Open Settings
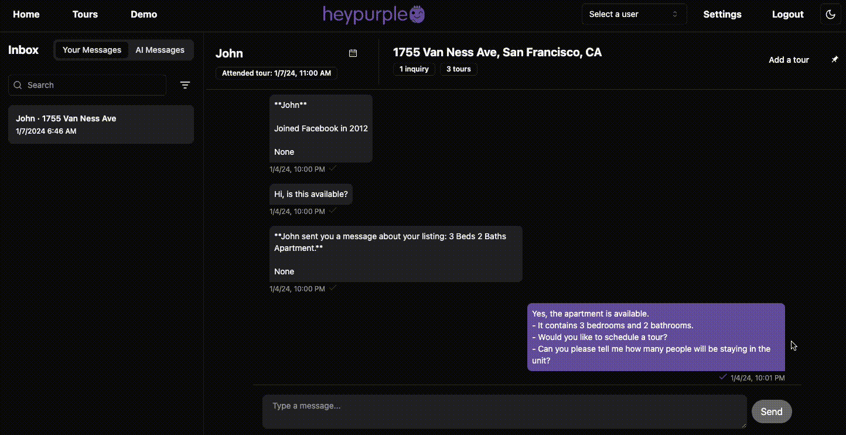 pyautogui.click(x=722, y=15)
